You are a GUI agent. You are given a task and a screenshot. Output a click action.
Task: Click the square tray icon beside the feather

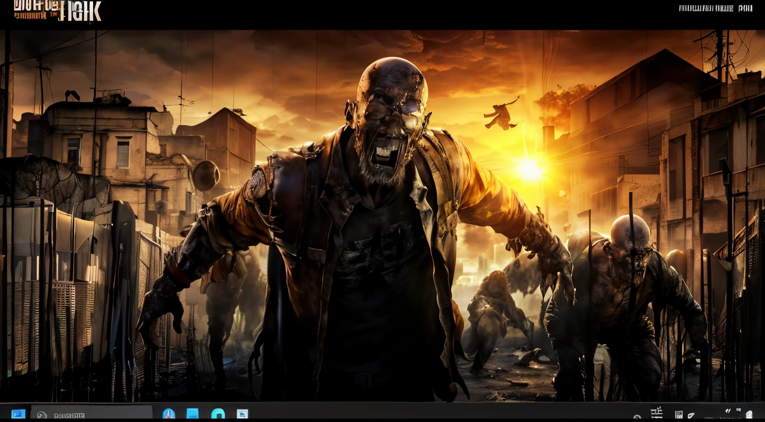click(x=678, y=415)
